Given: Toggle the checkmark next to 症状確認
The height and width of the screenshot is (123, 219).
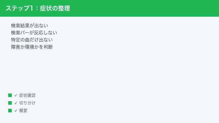Looking at the screenshot, I should [16, 95].
